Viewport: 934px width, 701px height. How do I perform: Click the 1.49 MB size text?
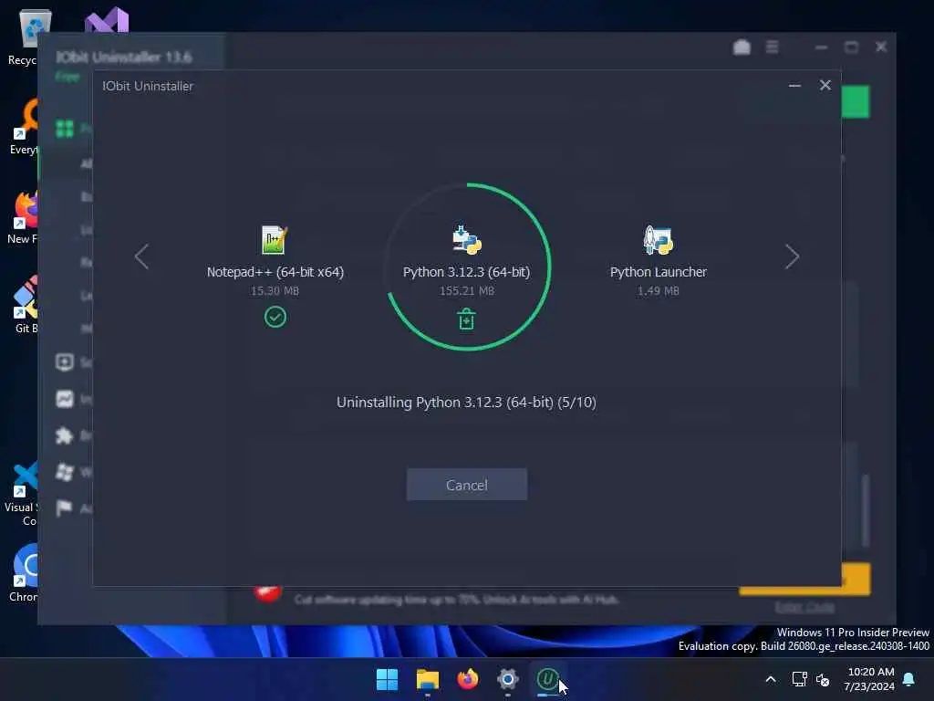659,291
